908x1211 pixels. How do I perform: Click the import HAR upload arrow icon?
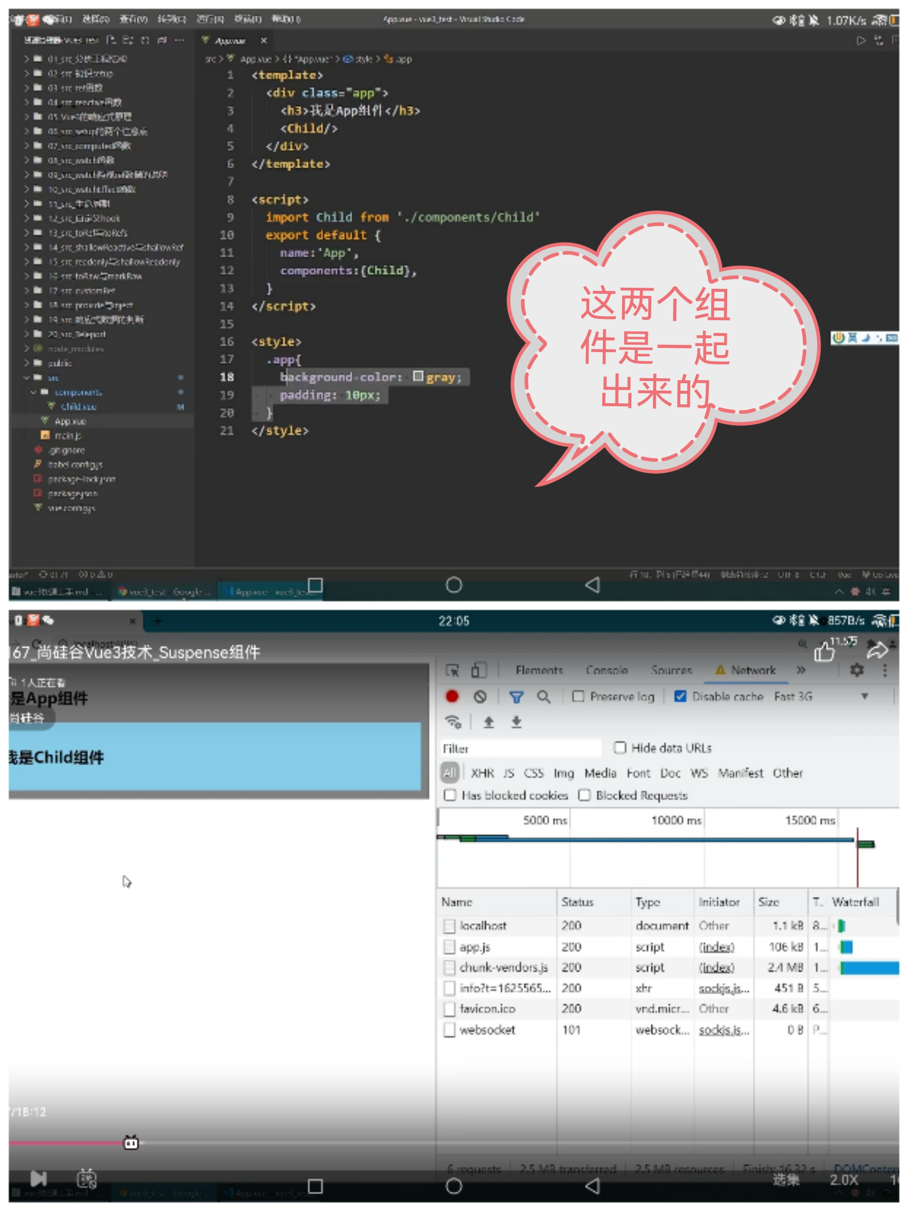[x=489, y=723]
